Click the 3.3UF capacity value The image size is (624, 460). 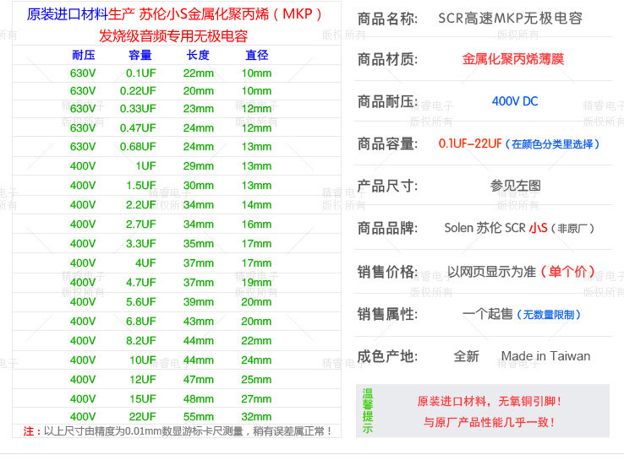tap(141, 244)
